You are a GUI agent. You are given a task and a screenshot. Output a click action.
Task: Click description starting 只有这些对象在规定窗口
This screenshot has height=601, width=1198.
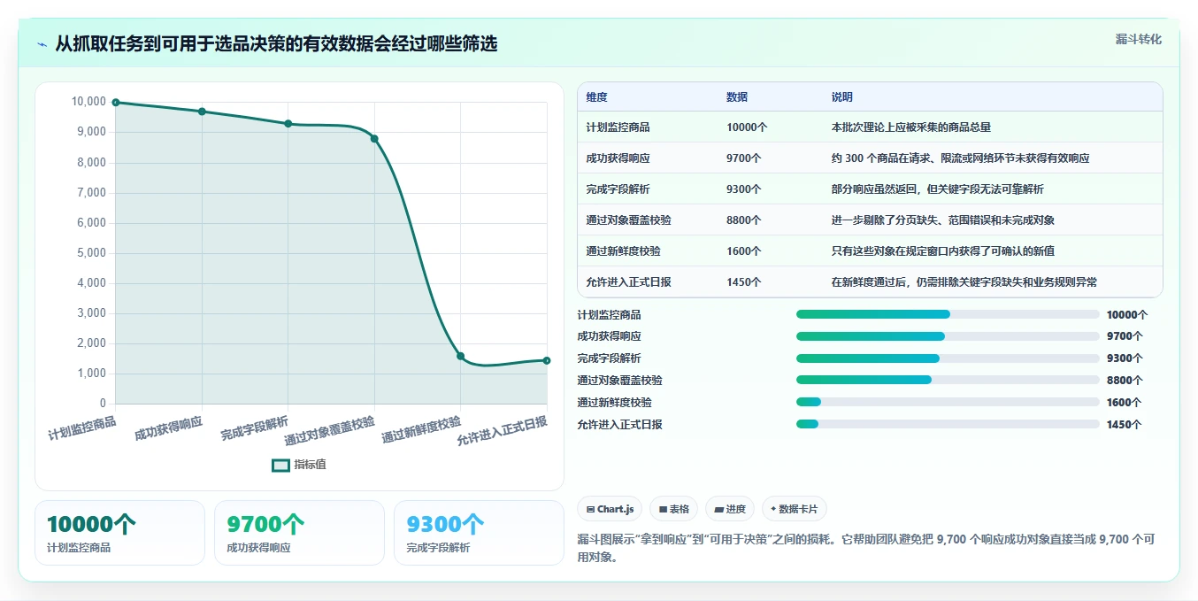[943, 251]
